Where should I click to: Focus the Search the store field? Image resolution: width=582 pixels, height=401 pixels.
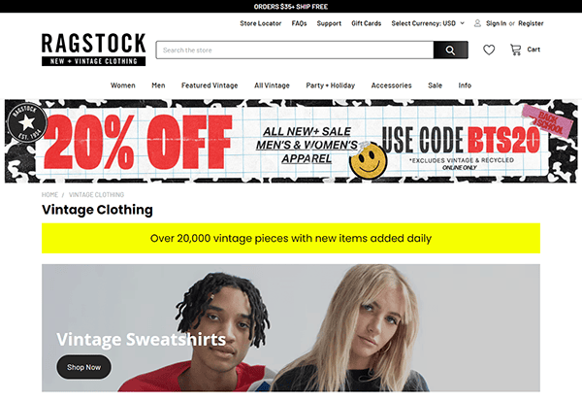tap(295, 50)
